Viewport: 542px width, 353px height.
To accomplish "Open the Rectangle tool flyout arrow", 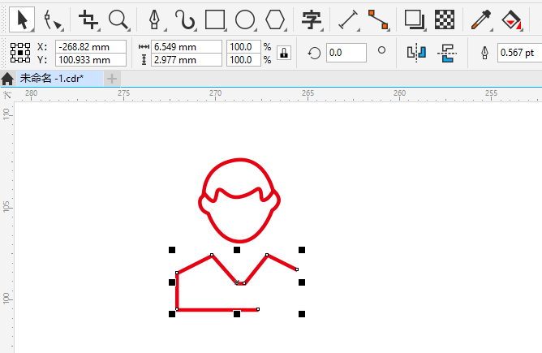I will click(x=225, y=30).
